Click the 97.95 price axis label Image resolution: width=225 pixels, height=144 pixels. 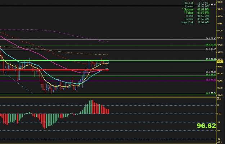(220, 24)
